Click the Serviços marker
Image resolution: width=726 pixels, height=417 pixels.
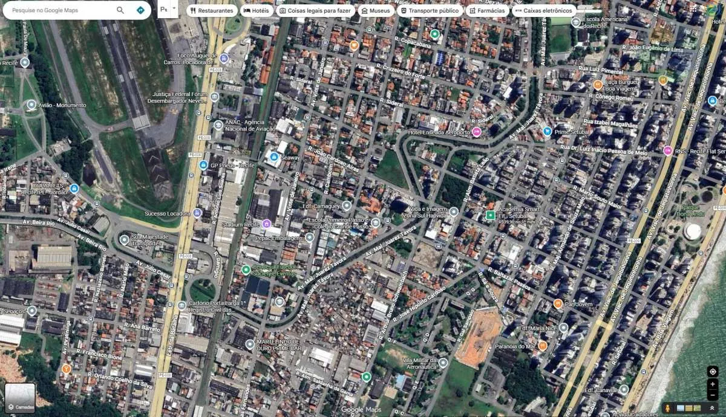pos(32,311)
